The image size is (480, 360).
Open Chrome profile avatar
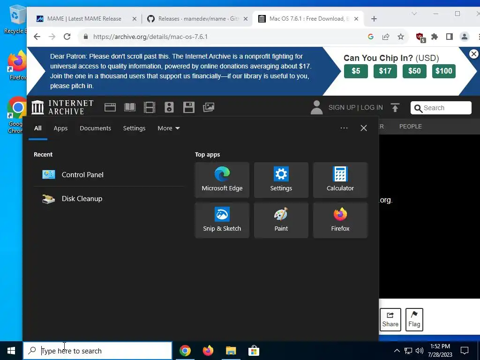pyautogui.click(x=465, y=37)
